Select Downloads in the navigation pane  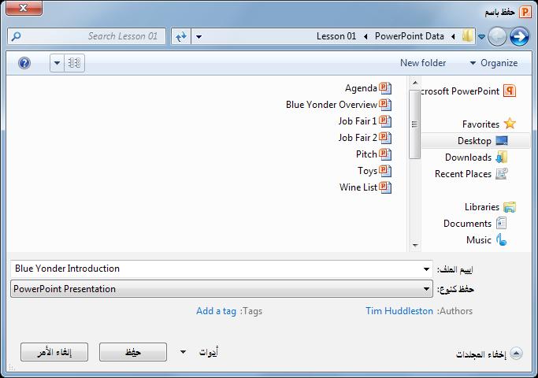(476, 157)
